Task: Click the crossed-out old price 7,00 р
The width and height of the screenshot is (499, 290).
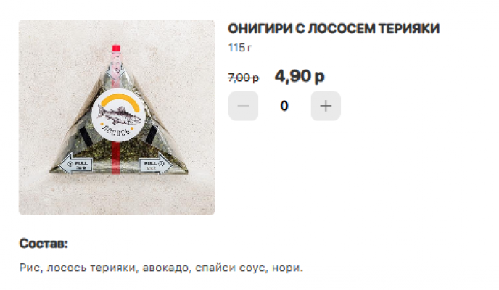Action: click(244, 78)
